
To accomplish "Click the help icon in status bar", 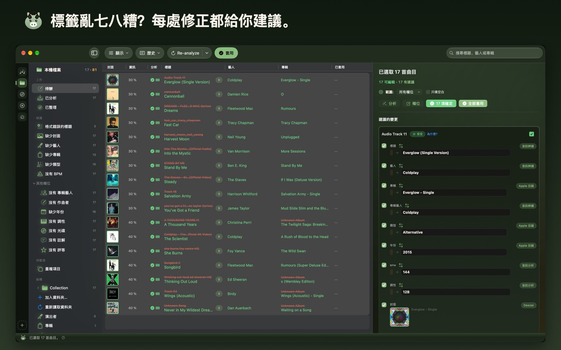I will tap(63, 338).
